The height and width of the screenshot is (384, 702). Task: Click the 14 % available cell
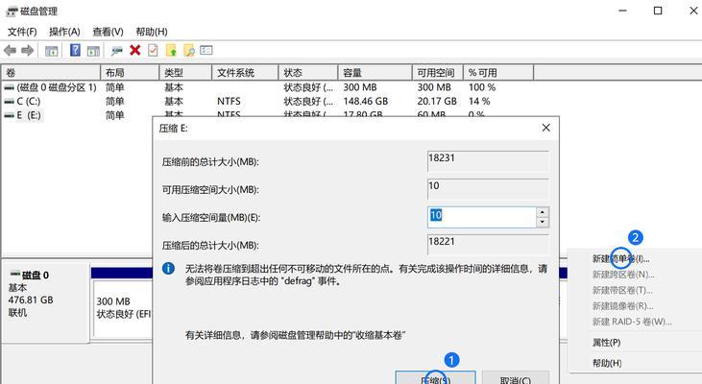point(479,102)
